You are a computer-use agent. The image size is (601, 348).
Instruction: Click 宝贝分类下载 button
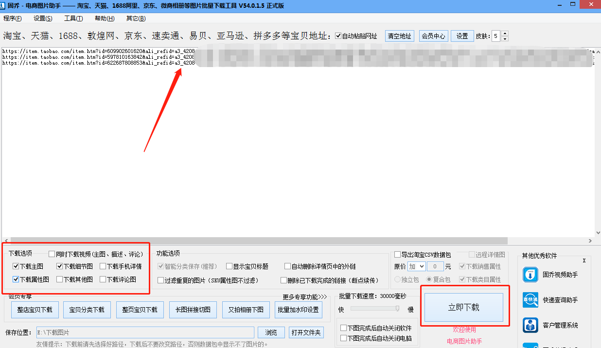(87, 310)
